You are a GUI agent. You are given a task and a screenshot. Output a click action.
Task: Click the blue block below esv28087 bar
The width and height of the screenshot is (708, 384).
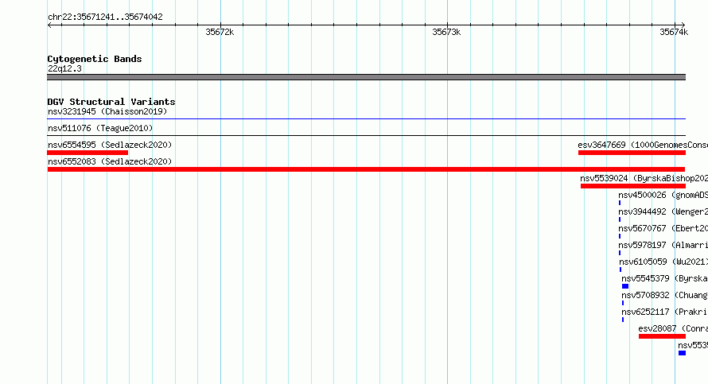click(682, 353)
